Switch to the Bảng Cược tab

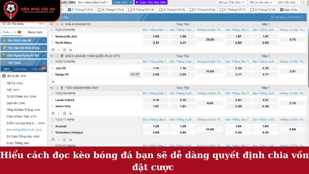point(35,32)
